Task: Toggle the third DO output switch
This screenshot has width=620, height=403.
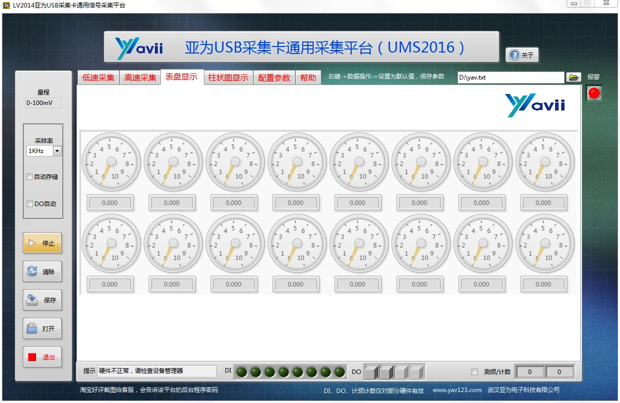Action: click(402, 372)
